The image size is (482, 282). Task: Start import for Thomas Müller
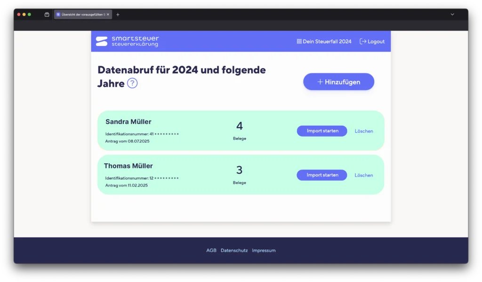(x=322, y=175)
